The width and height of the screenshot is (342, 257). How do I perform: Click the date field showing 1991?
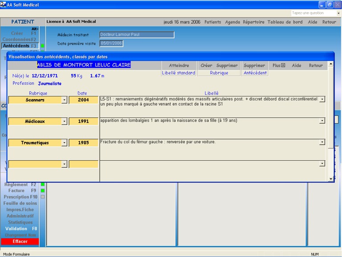[x=84, y=121]
